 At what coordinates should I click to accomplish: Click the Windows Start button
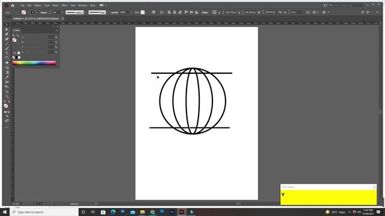(5, 212)
